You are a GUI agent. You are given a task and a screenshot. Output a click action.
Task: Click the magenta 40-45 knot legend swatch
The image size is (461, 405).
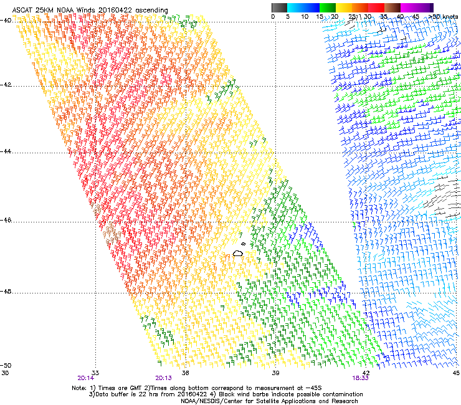(x=409, y=7)
